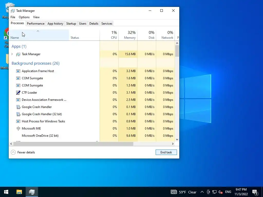263x197 pixels.
Task: Click the ENG language indicator
Action: pyautogui.click(x=228, y=192)
